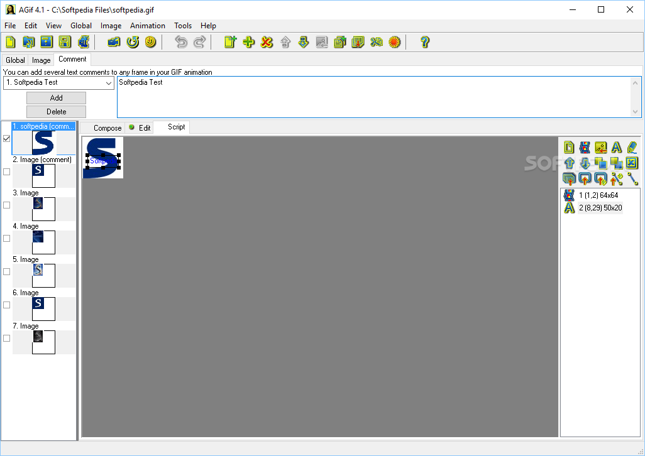Click the bring-to-front overlapping squares icon
The image size is (645, 456).
coord(600,163)
